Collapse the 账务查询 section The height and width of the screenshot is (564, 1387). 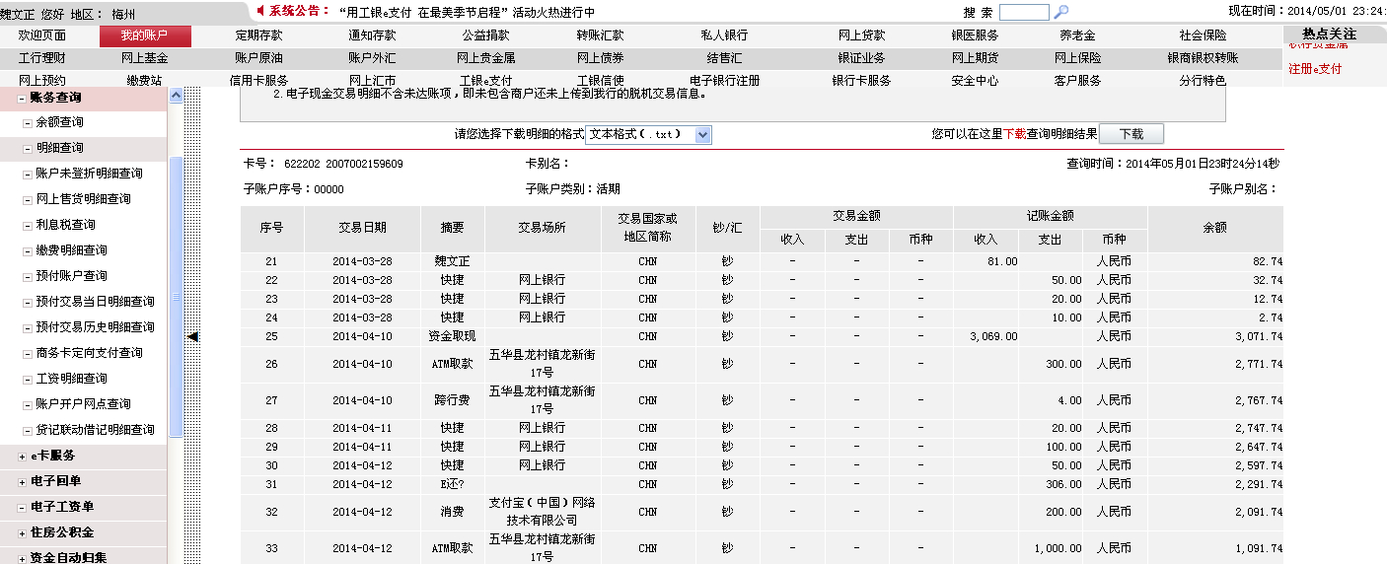click(22, 98)
